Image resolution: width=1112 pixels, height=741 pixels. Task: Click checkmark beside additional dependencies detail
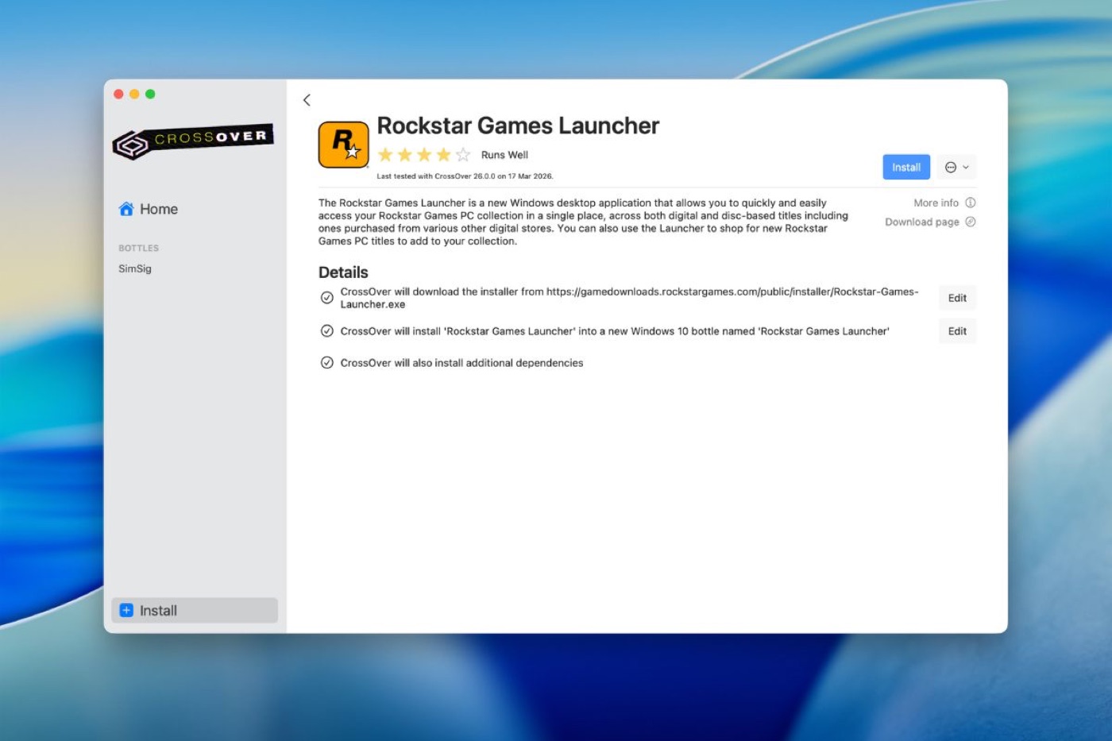[326, 363]
